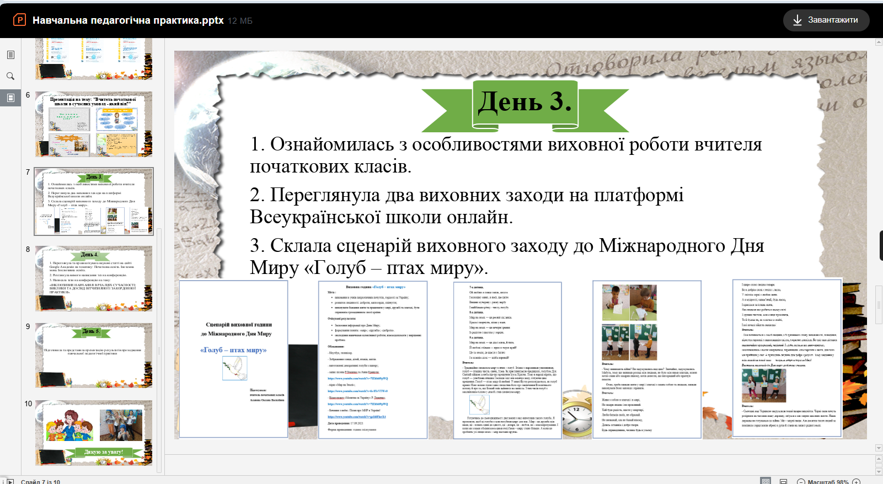Zoom in using the plus icon

(857, 482)
